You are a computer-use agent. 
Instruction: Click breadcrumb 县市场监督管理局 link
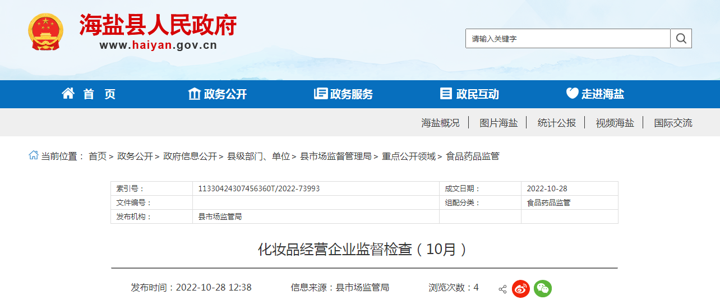click(x=336, y=156)
